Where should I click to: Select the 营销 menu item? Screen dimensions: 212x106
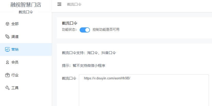click(26, 49)
